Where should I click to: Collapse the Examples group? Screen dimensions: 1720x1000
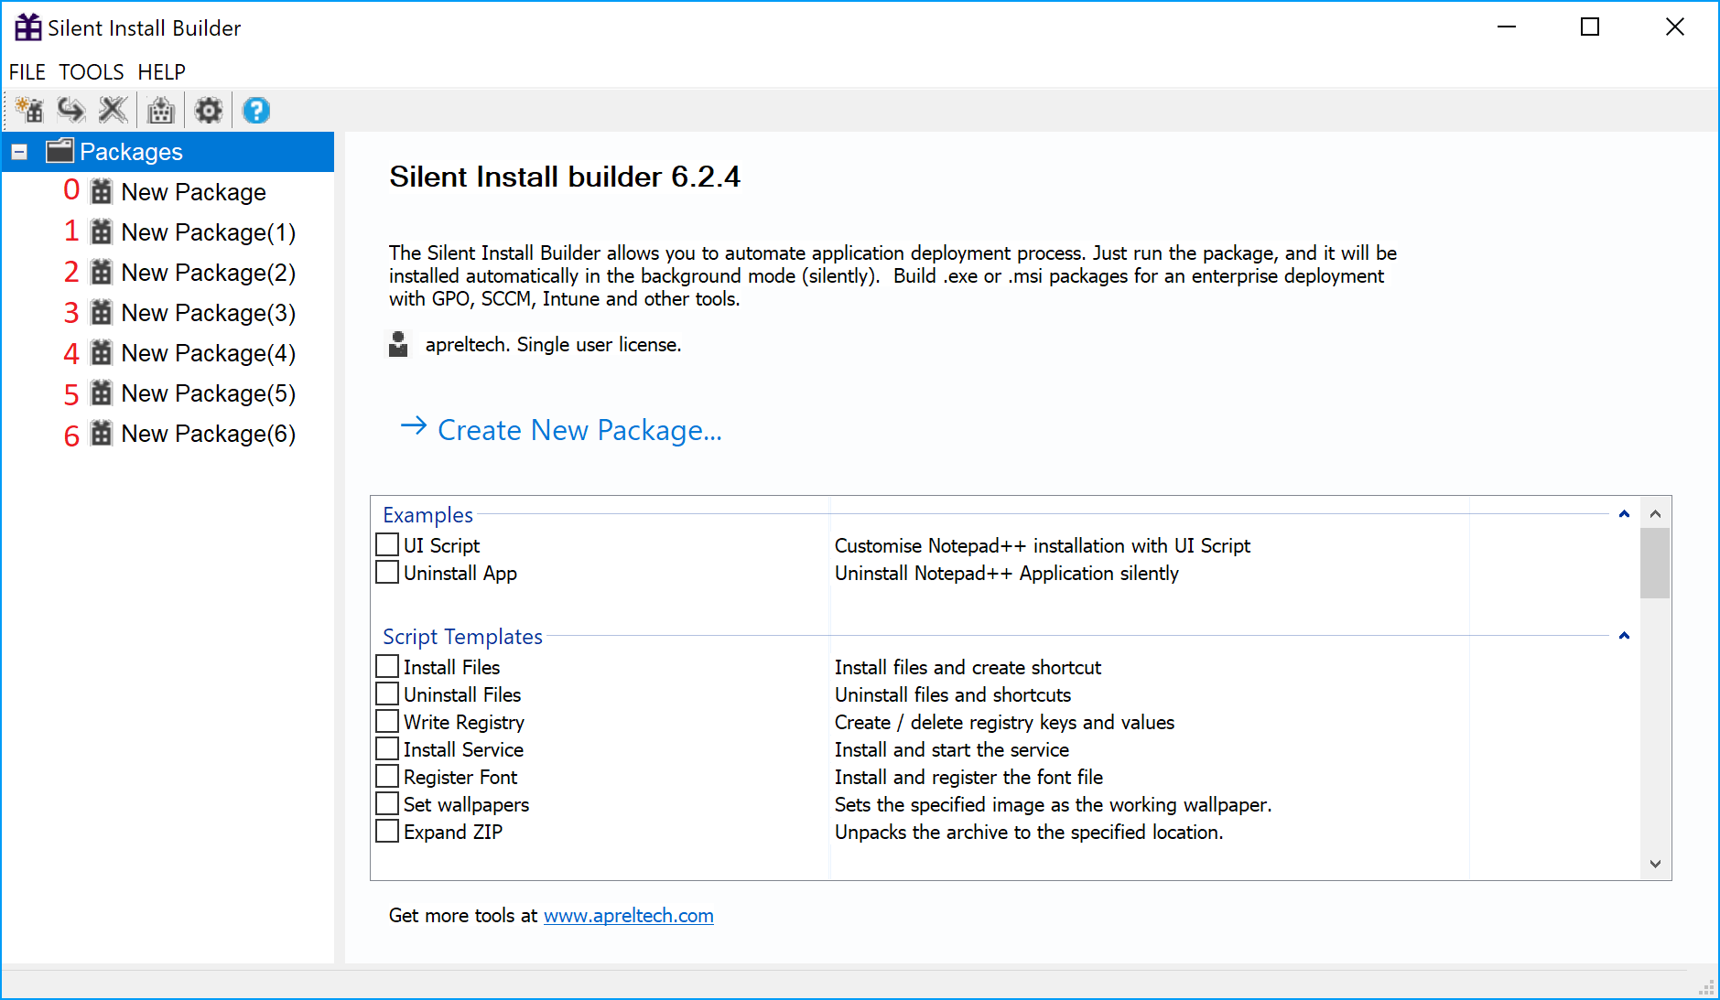(x=1624, y=514)
